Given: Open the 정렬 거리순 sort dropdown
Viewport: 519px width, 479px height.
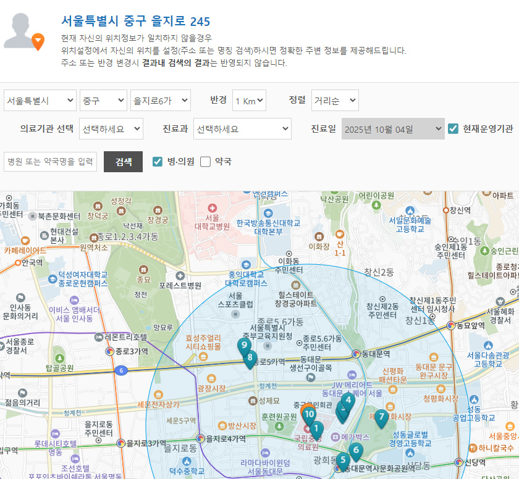Looking at the screenshot, I should (x=335, y=100).
